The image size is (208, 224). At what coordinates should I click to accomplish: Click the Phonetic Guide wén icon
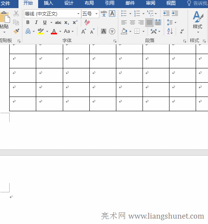pos(104,14)
